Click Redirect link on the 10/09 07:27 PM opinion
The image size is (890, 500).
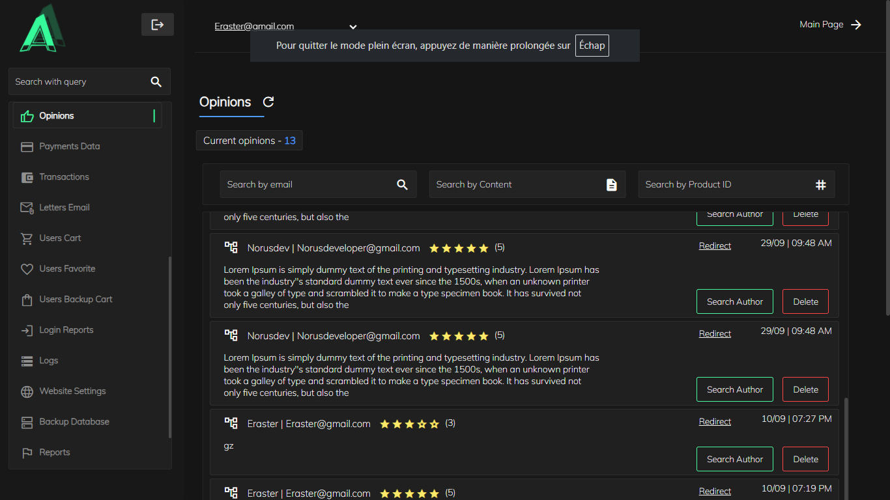tap(715, 422)
